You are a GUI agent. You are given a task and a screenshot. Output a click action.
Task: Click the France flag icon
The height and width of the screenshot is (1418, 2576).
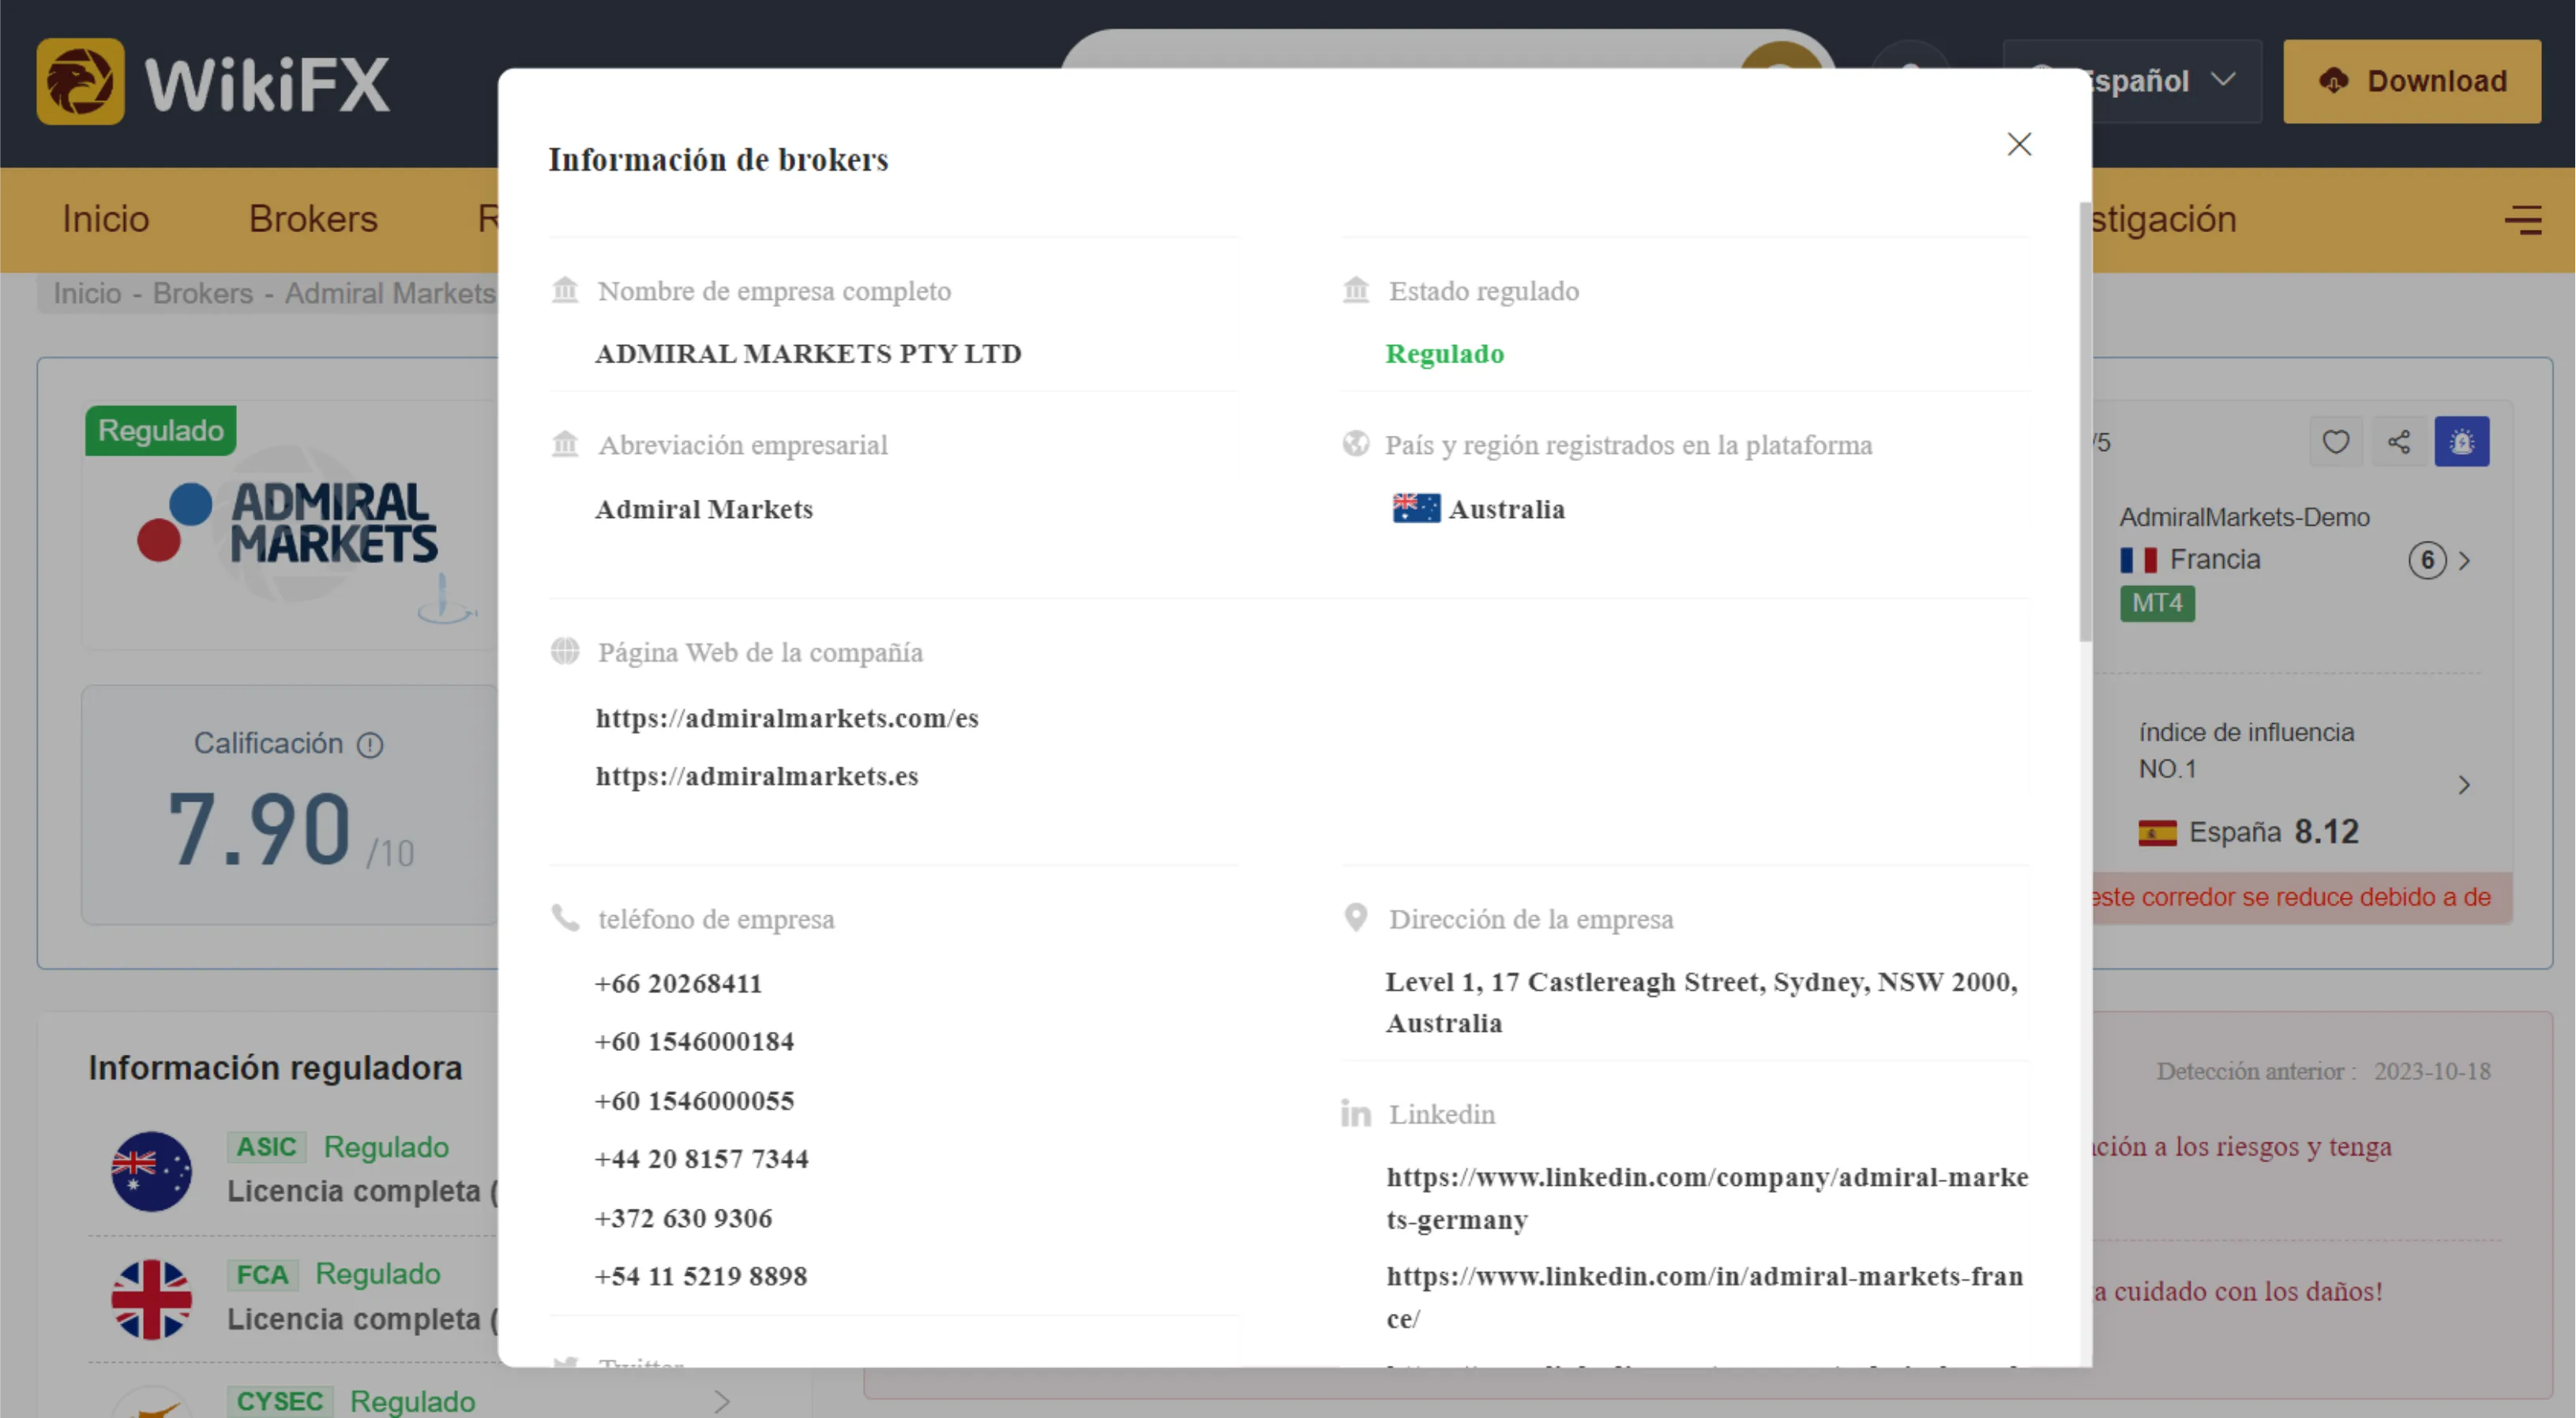pos(2138,560)
